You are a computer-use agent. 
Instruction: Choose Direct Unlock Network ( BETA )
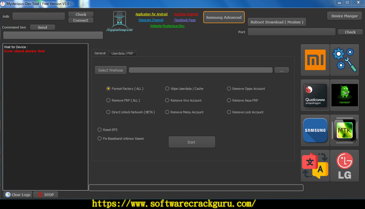pyautogui.click(x=131, y=112)
